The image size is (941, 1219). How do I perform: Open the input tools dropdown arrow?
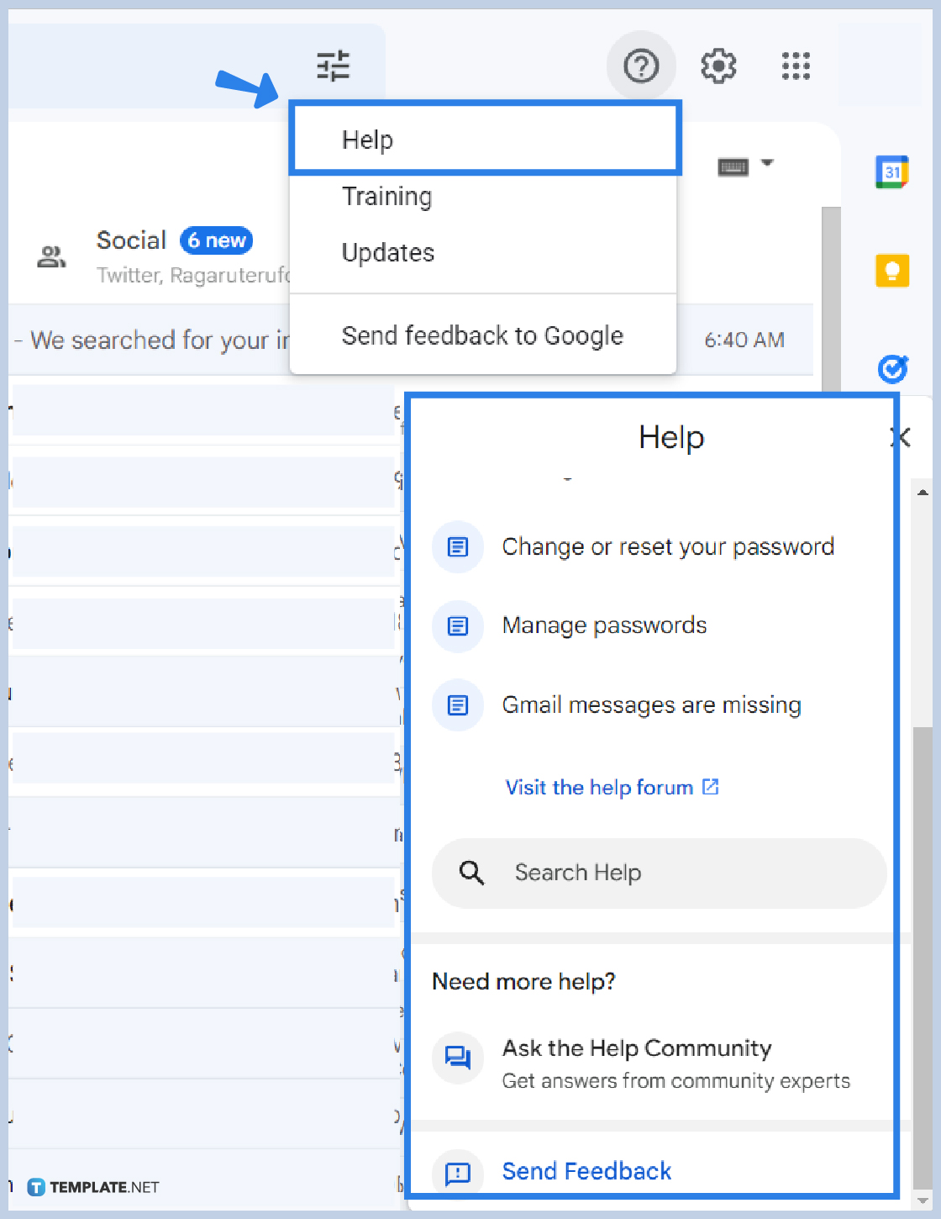click(x=769, y=164)
